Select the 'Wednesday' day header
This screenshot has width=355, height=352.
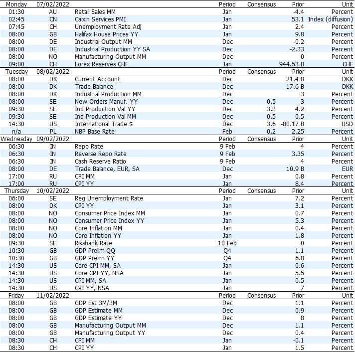(16, 139)
